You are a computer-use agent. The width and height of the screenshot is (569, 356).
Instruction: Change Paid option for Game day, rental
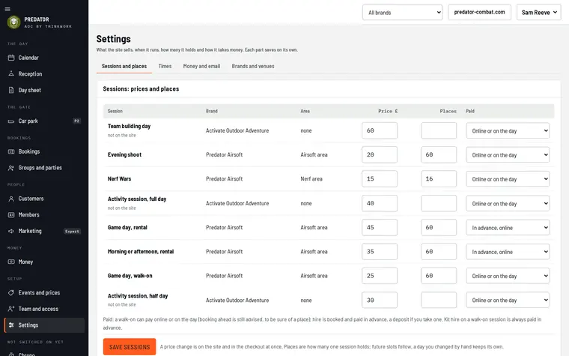pos(508,228)
